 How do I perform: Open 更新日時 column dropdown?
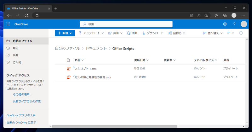click(x=141, y=60)
